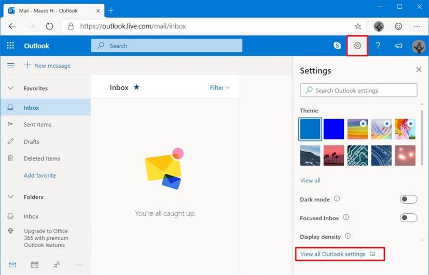This screenshot has width=429, height=275.
Task: Add page to favorites star icon
Action: 357,26
